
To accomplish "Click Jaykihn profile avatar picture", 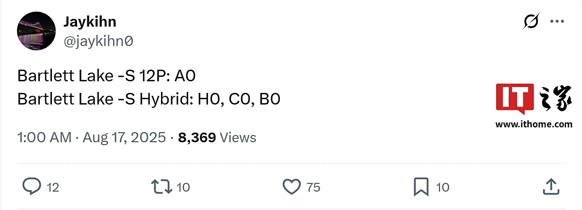I will pyautogui.click(x=35, y=31).
